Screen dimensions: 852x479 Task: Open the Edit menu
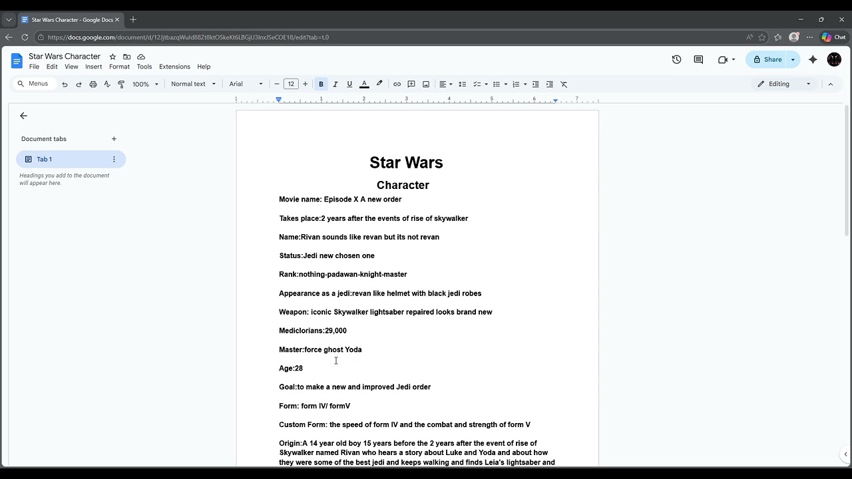[x=52, y=67]
